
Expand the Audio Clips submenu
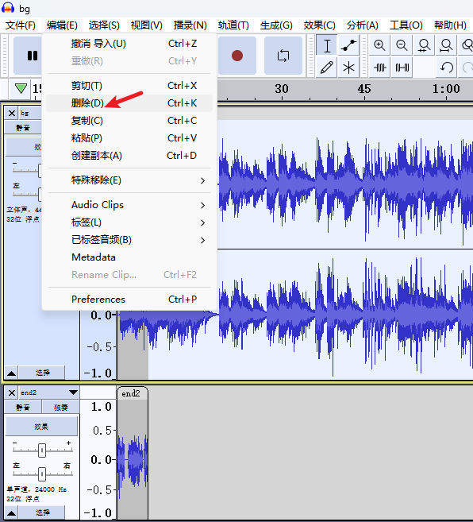[129, 205]
